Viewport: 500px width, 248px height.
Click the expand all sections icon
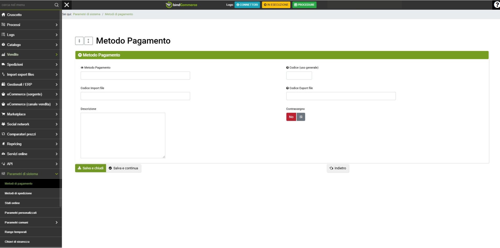click(88, 41)
